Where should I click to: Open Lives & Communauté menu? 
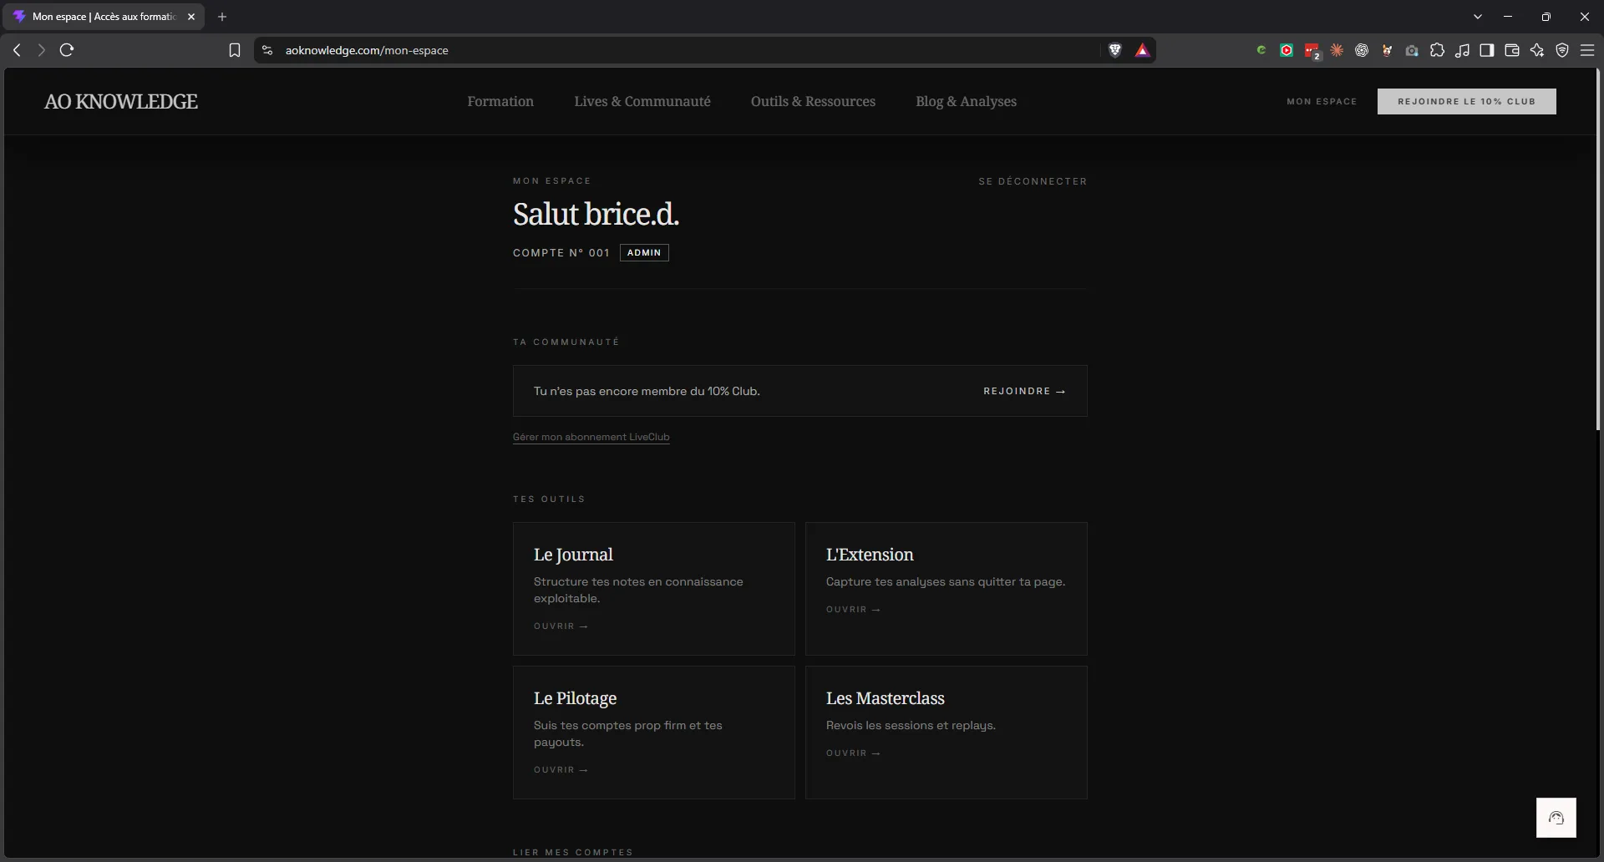[642, 101]
